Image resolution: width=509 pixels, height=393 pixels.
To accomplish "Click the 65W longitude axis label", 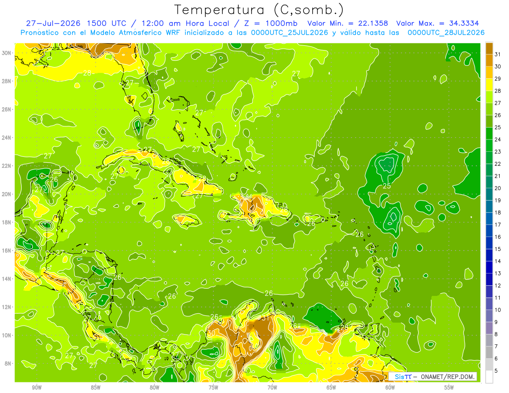I will coord(331,387).
